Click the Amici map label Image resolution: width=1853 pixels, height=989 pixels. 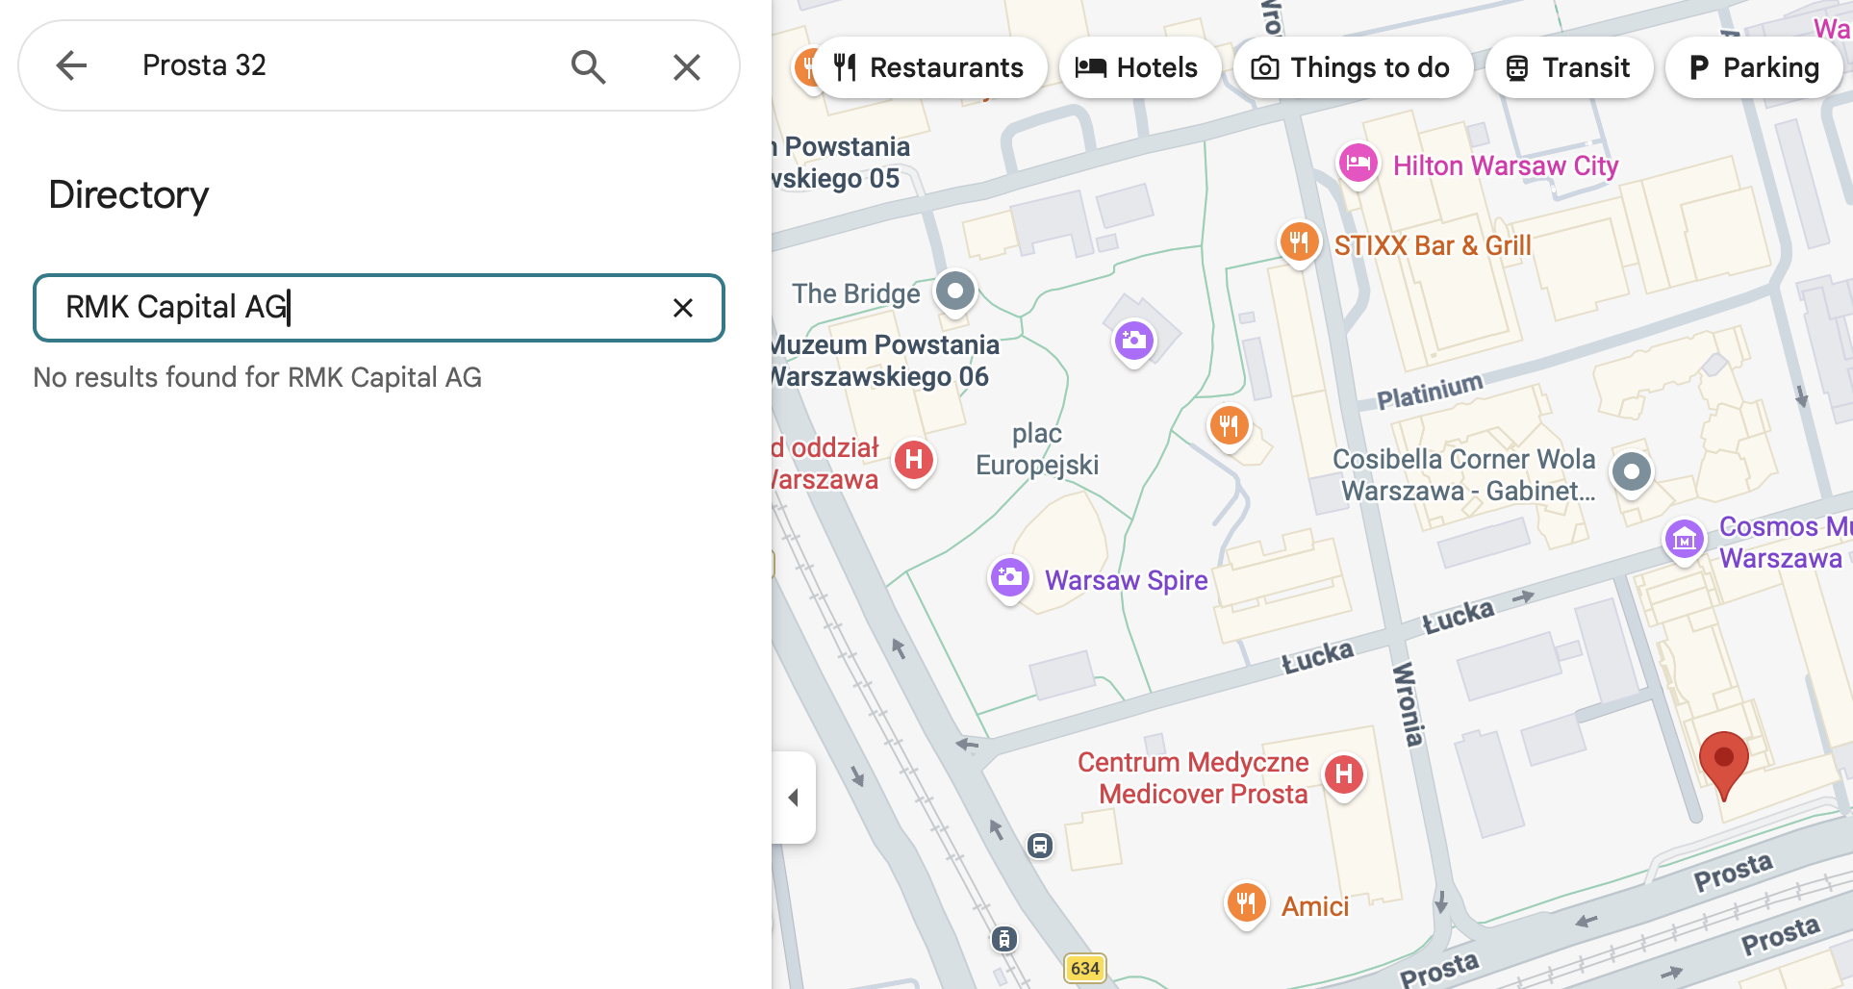tap(1315, 906)
